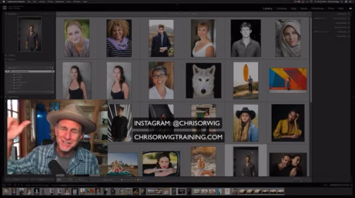Click the cloud sync icon

pos(350,9)
